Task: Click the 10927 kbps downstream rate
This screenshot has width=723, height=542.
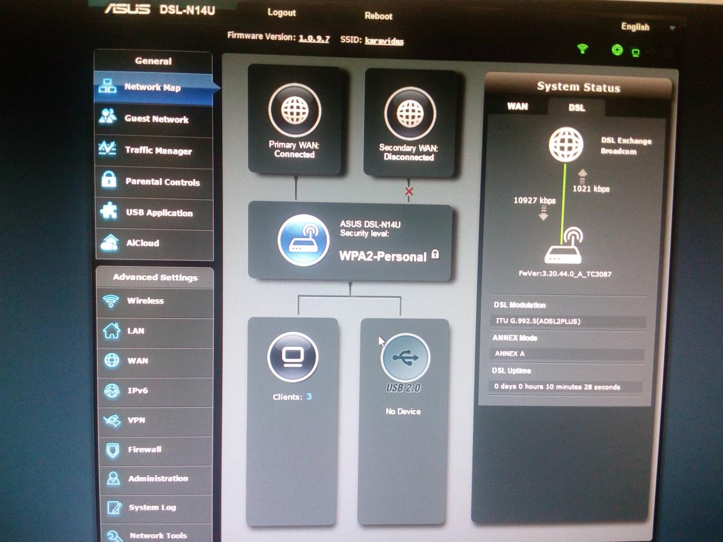Action: click(534, 201)
